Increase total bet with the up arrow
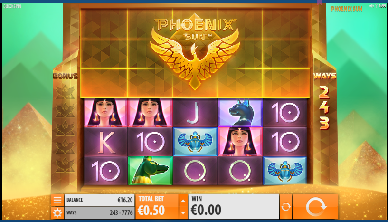This screenshot has height=222, width=388. coord(183,201)
